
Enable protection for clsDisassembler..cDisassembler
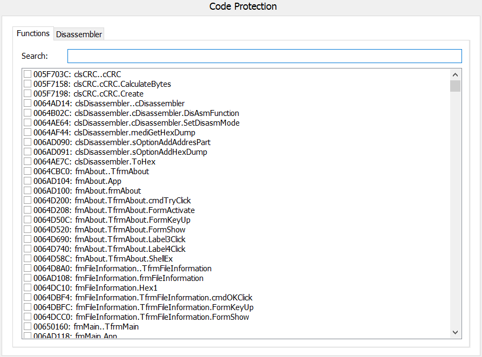pos(28,103)
